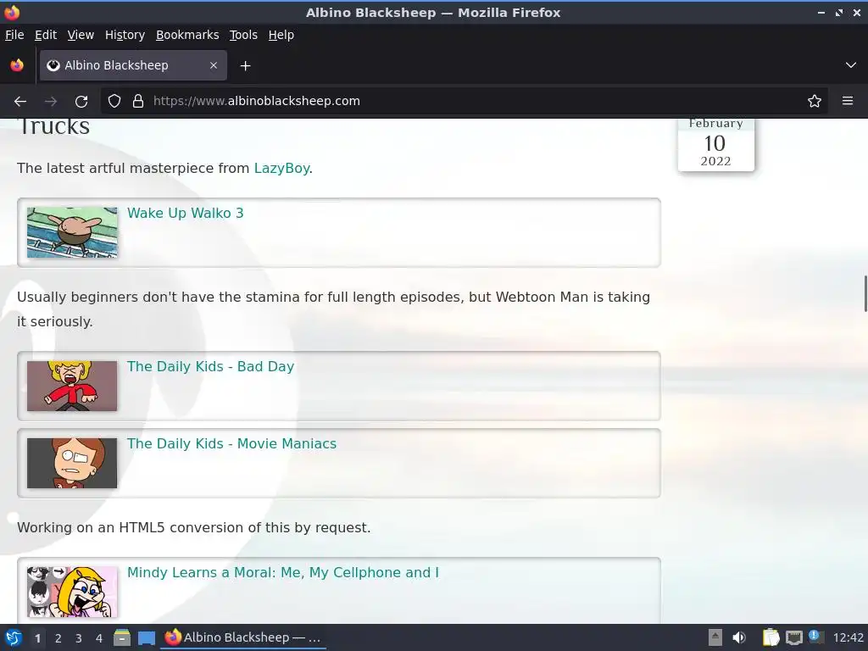The height and width of the screenshot is (651, 868).
Task: Open the tracking protection shield panel
Action: (x=114, y=102)
